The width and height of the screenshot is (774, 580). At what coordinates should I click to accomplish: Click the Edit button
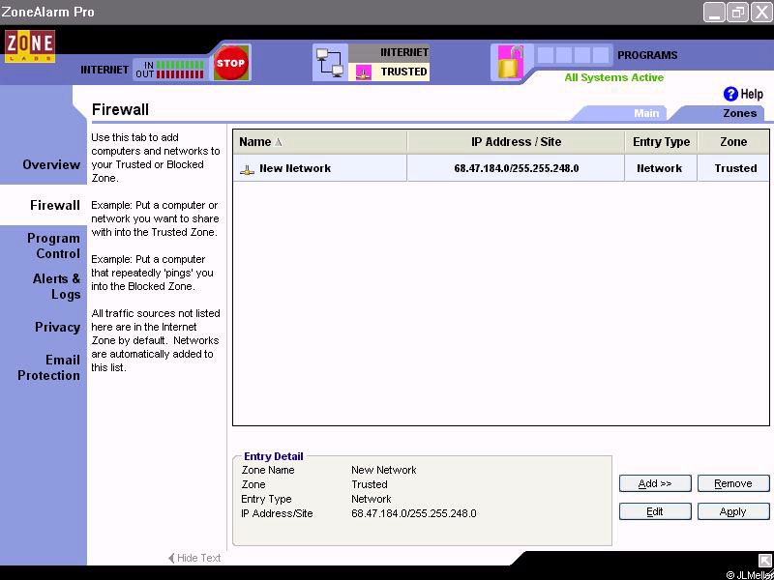pos(655,511)
